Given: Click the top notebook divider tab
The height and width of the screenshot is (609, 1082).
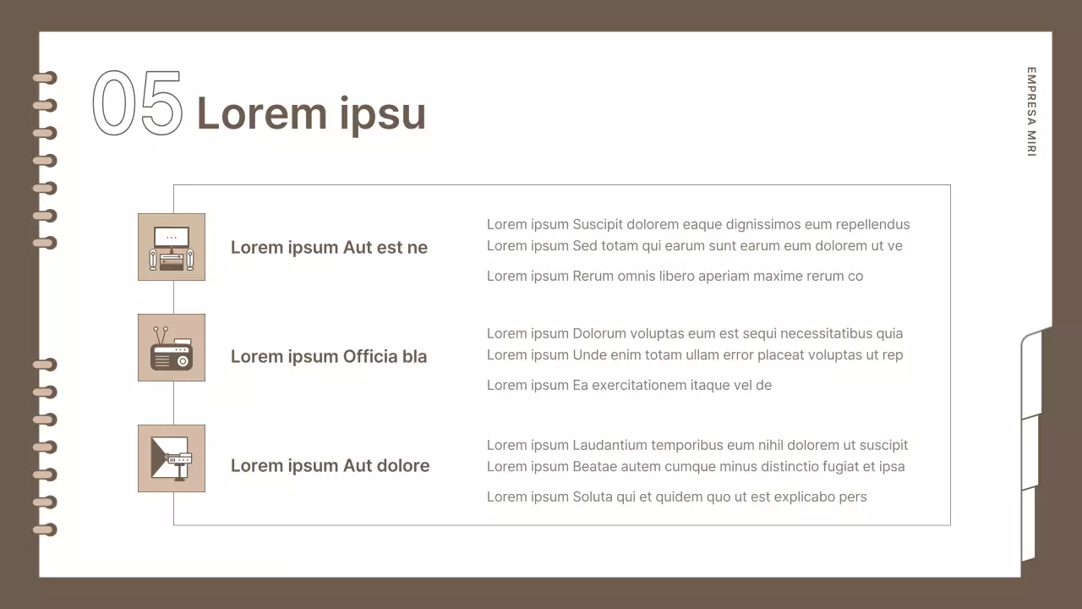Looking at the screenshot, I should pos(1033,372).
